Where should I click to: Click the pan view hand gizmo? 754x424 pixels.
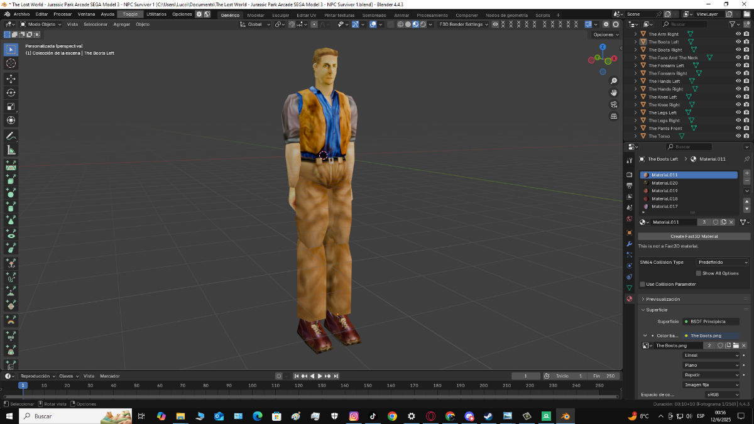coord(614,93)
